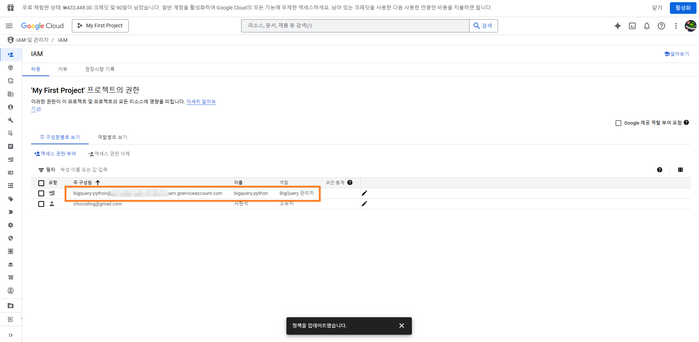Expand the sidebar with the arrow toggle

[11, 335]
